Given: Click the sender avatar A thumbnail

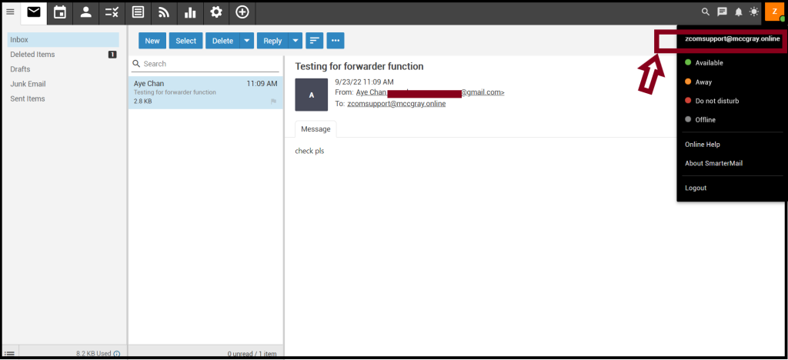Looking at the screenshot, I should (311, 95).
